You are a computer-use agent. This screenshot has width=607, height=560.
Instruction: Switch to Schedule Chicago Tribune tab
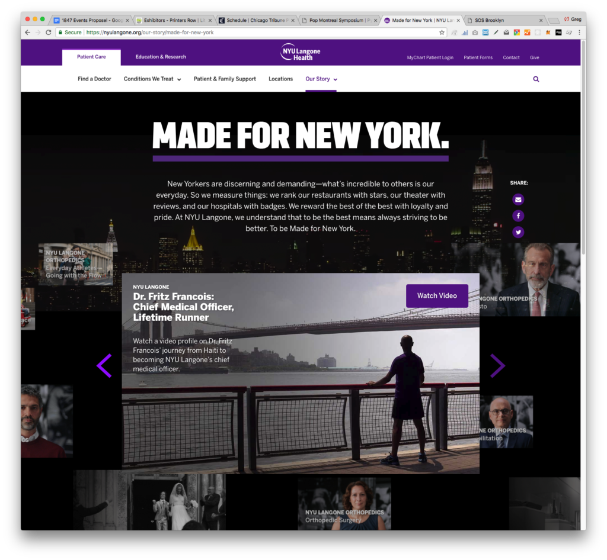[x=257, y=20]
